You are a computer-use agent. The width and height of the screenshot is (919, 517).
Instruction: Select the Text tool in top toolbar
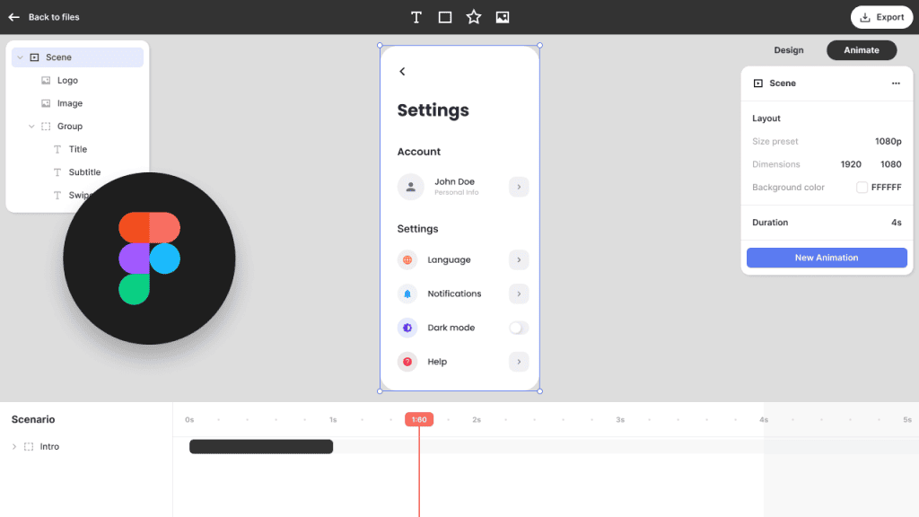(x=416, y=17)
